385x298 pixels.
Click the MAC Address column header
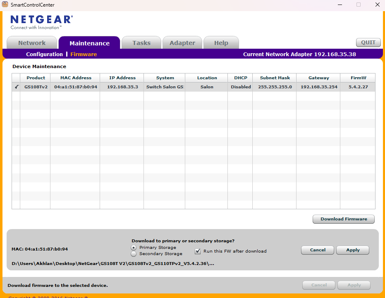click(75, 78)
